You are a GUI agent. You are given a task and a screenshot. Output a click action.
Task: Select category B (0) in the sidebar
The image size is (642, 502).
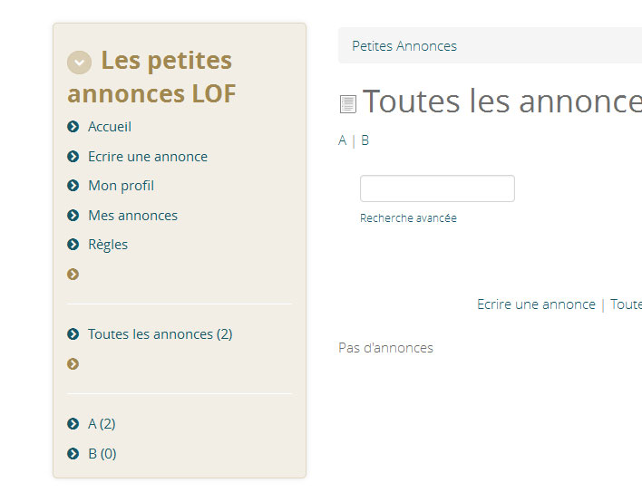(102, 454)
